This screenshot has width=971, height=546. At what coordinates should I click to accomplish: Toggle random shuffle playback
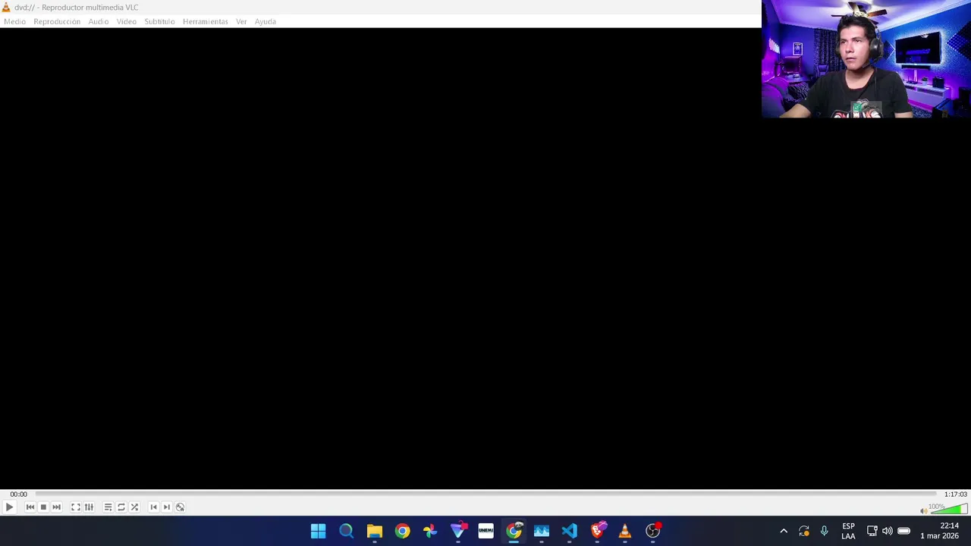tap(134, 507)
